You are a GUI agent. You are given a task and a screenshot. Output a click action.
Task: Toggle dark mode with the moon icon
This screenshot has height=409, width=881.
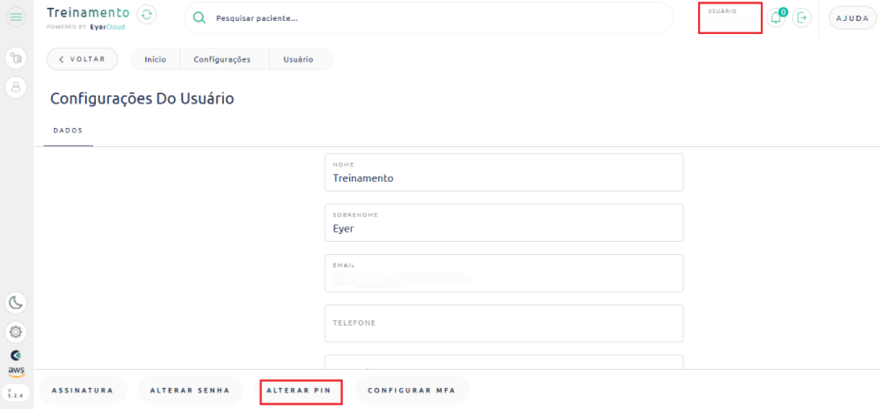[x=16, y=303]
